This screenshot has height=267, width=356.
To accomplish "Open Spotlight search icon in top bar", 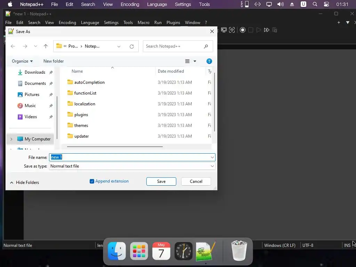I will tap(315, 4).
